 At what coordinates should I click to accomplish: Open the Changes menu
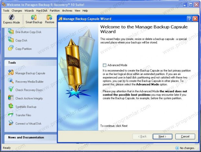coord(17,11)
